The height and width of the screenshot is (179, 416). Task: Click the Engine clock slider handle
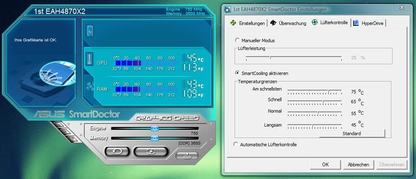point(154,129)
